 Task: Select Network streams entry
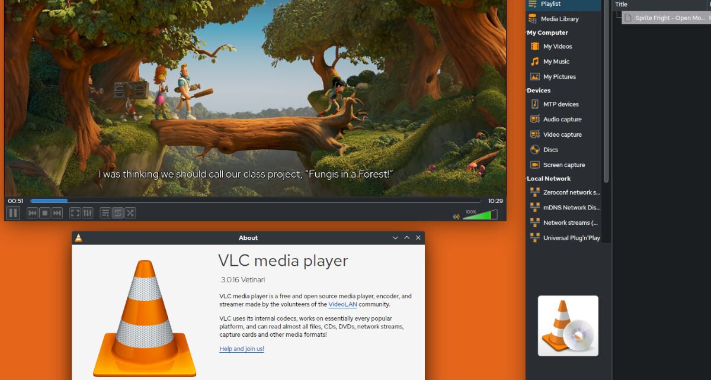pos(563,223)
